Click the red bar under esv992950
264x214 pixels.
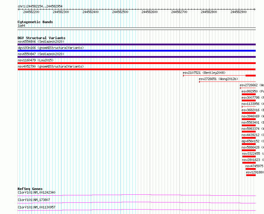coord(249,94)
